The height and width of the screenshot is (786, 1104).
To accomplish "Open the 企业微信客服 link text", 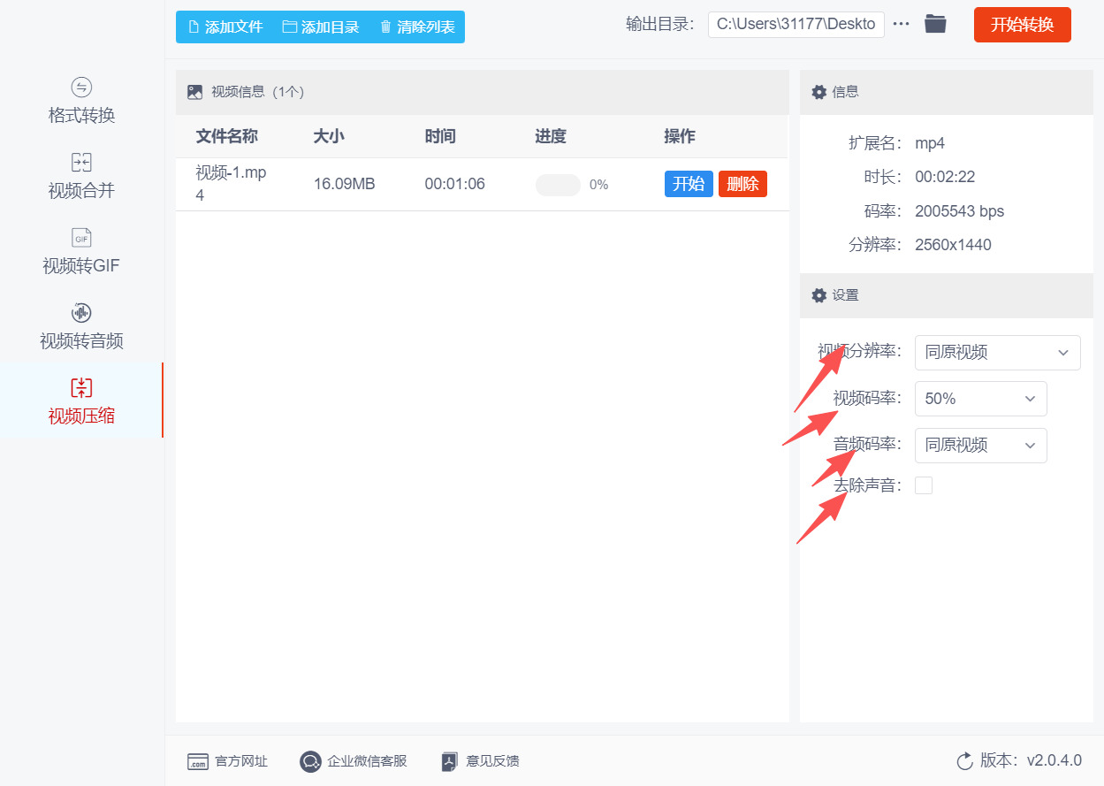I will coord(368,761).
